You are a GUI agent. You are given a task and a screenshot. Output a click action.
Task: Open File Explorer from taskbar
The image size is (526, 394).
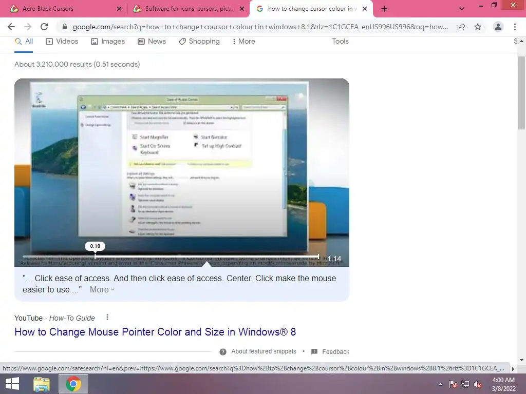(x=42, y=384)
